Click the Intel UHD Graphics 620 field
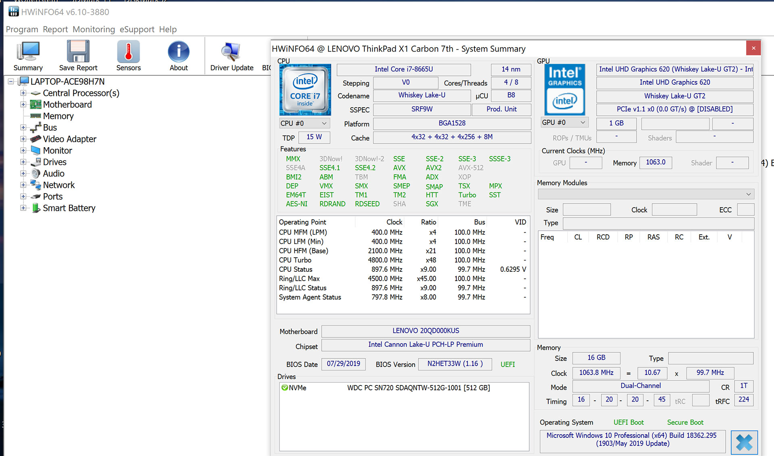Viewport: 774px width, 456px height. [674, 82]
